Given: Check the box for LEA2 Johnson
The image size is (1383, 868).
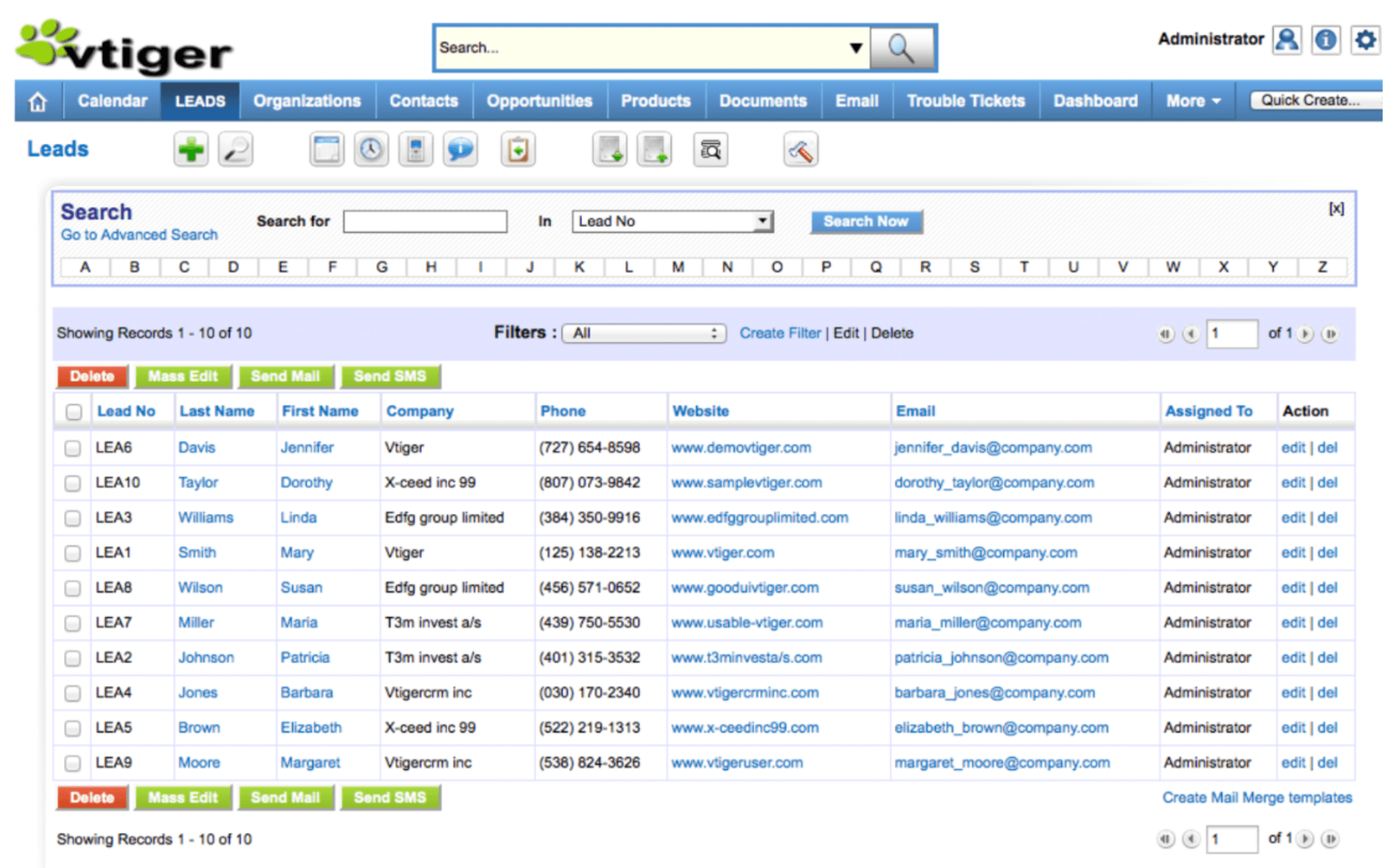Looking at the screenshot, I should [73, 658].
